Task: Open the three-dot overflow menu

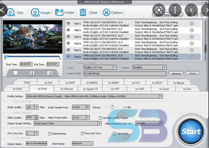Action: point(175,10)
